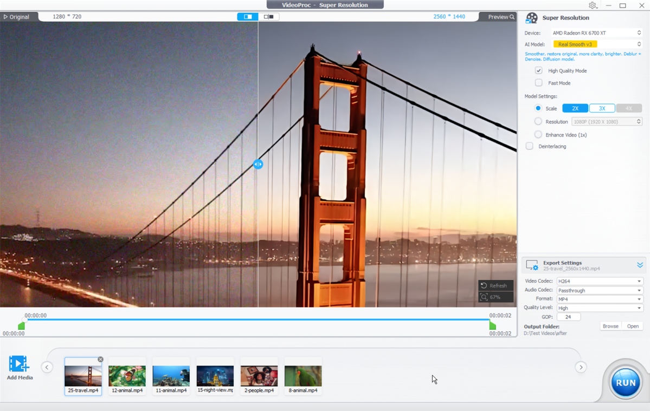Viewport: 650px width, 411px height.
Task: Remove 25-travel.mp4 using its close icon
Action: coord(100,360)
